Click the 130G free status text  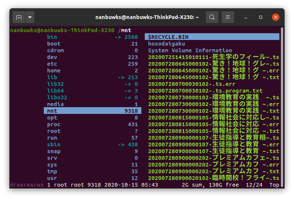tap(224, 185)
